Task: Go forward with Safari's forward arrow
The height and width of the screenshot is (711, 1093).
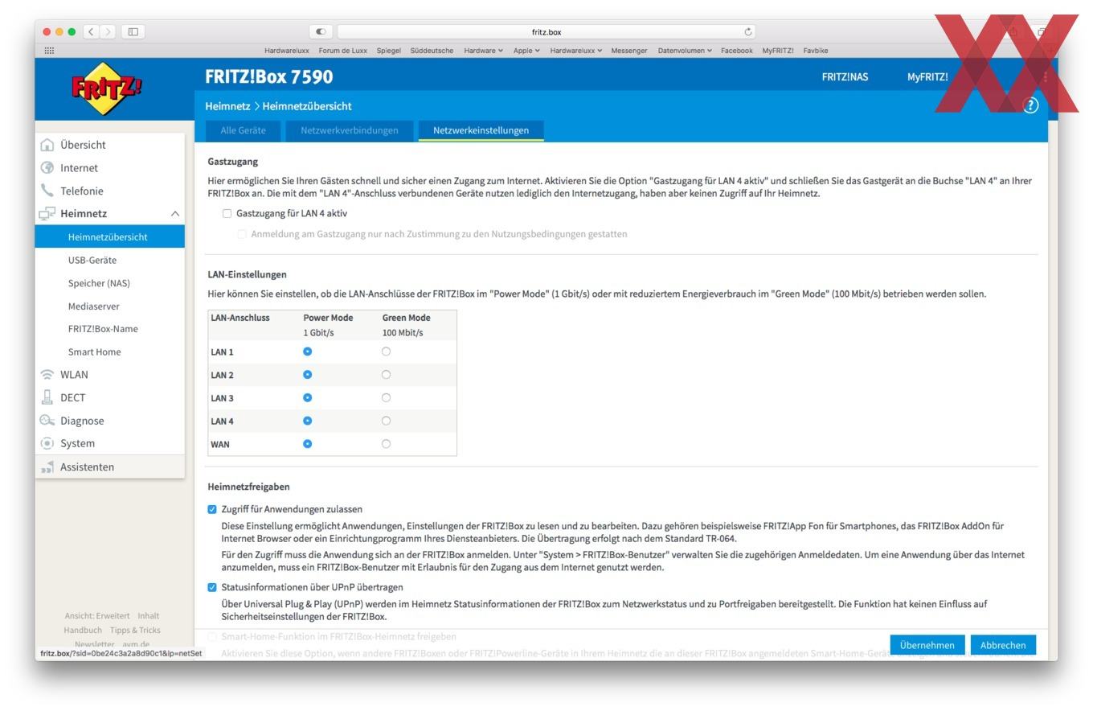Action: [x=108, y=32]
